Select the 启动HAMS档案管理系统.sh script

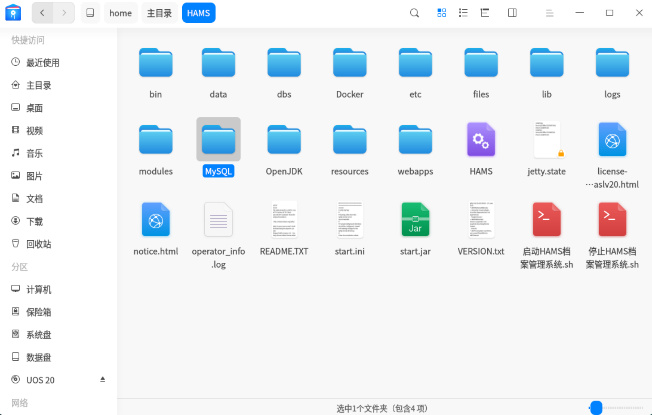[x=546, y=220]
